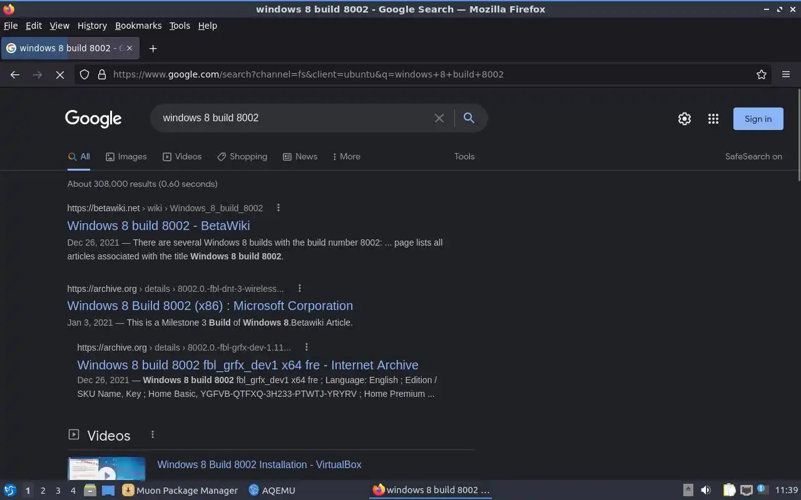Switch to Muon Package Manager window
The width and height of the screenshot is (801, 500).
point(180,490)
